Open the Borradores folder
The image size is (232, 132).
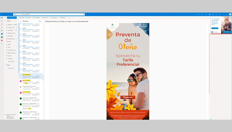click(x=11, y=30)
